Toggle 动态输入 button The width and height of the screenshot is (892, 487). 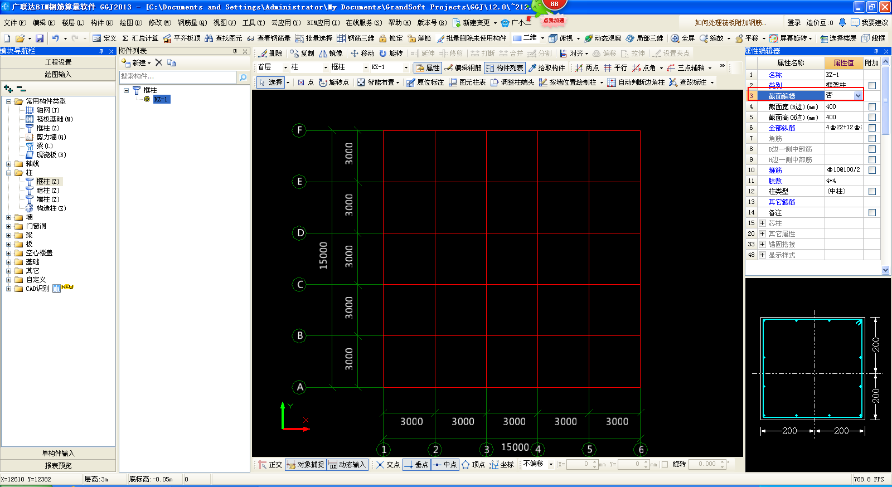(x=347, y=465)
